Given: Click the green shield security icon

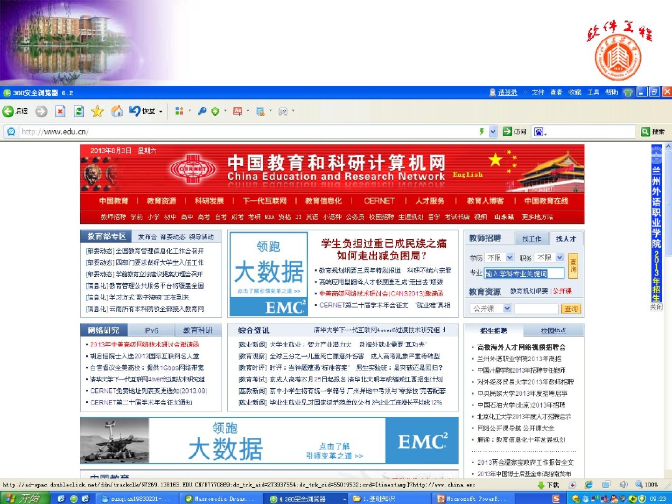Looking at the screenshot, I should coord(215,111).
